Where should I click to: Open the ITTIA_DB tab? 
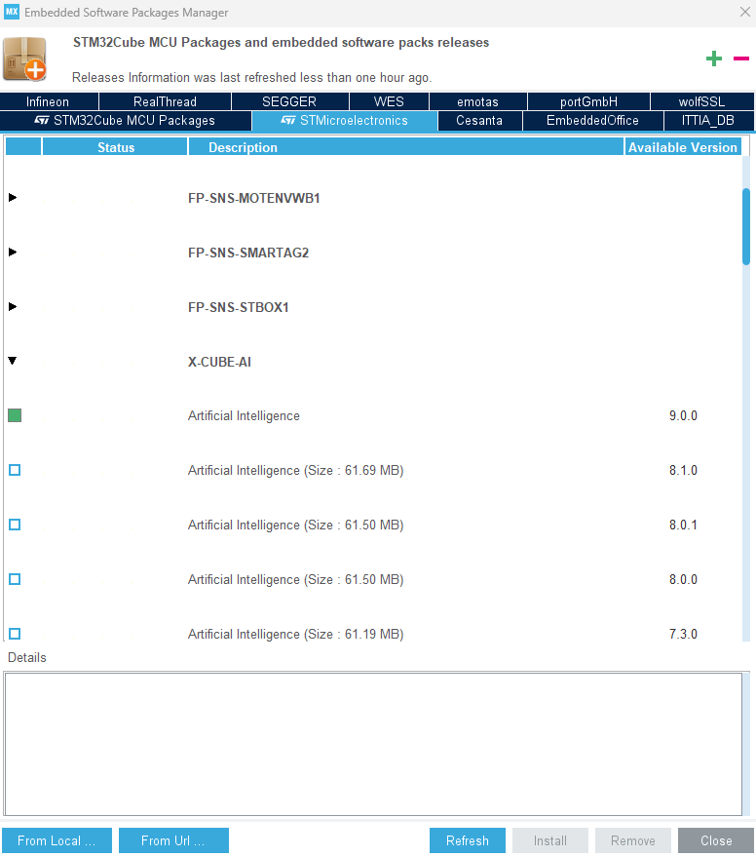708,121
